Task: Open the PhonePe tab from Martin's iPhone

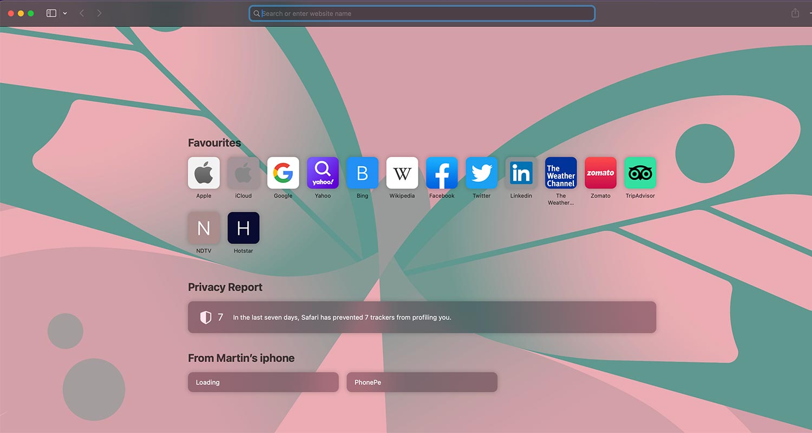Action: (422, 382)
